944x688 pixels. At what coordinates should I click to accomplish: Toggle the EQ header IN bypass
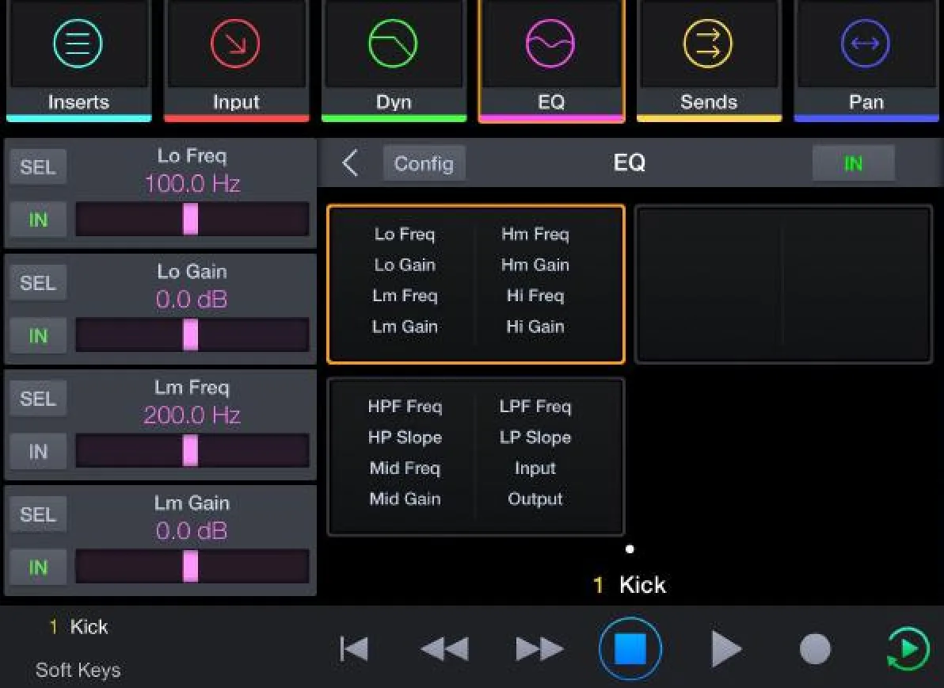point(853,163)
